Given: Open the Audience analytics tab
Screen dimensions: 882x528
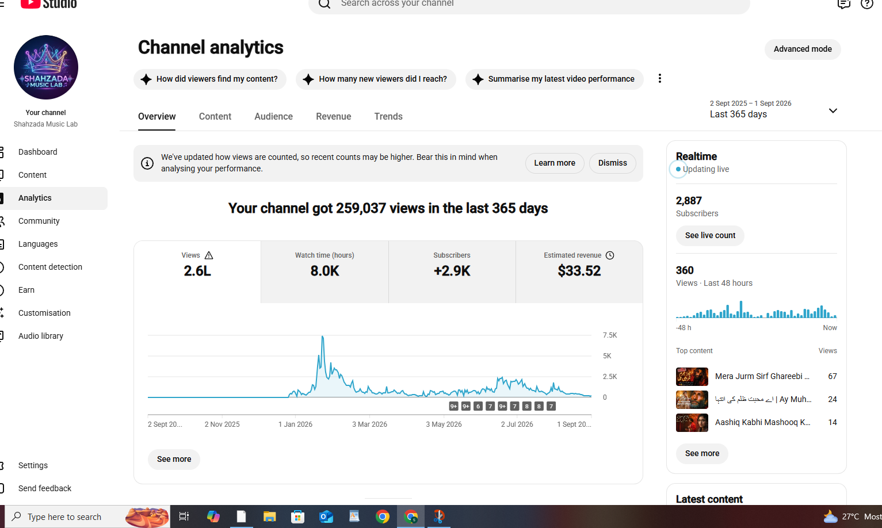Looking at the screenshot, I should 273,117.
